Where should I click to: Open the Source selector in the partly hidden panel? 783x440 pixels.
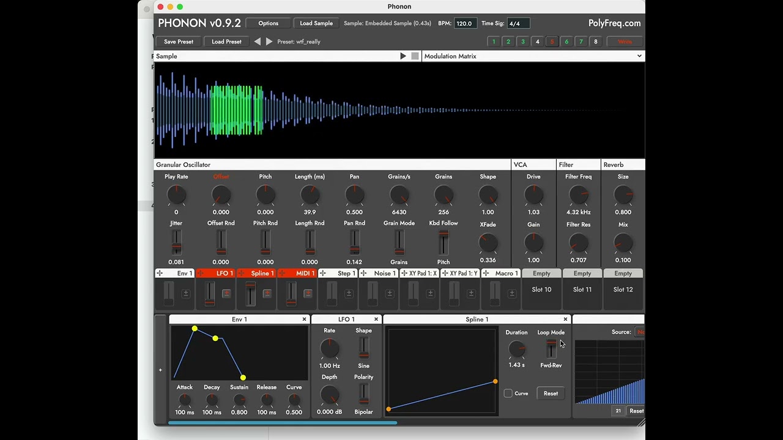point(640,332)
